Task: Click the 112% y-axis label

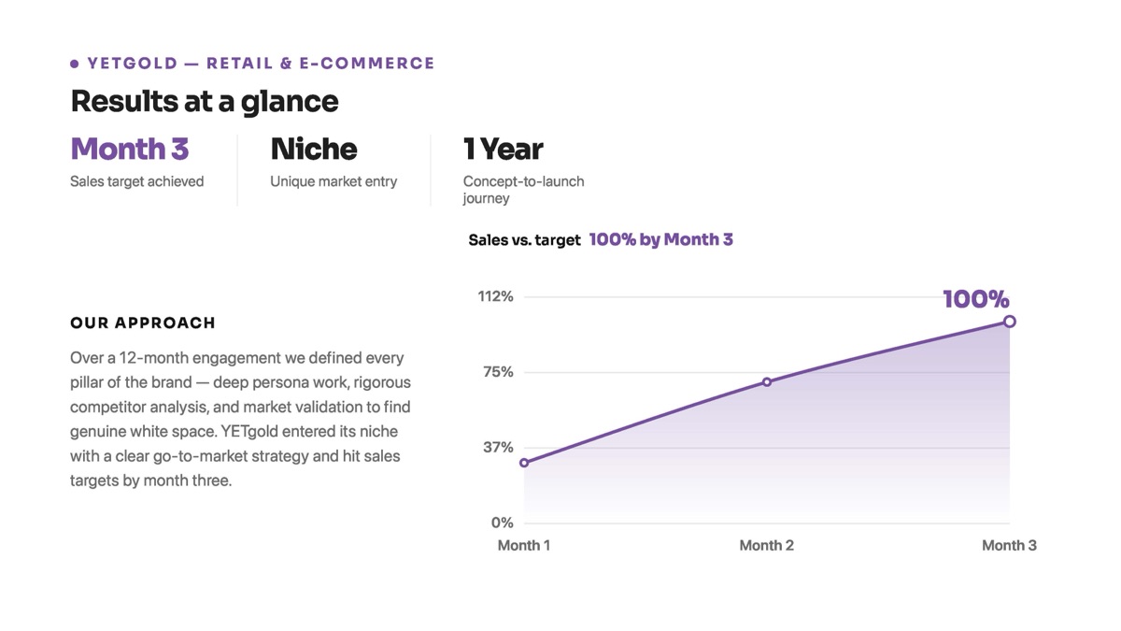Action: pos(496,296)
